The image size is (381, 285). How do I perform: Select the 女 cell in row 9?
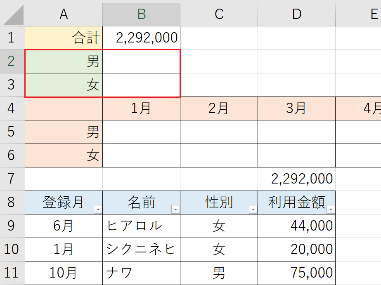219,226
